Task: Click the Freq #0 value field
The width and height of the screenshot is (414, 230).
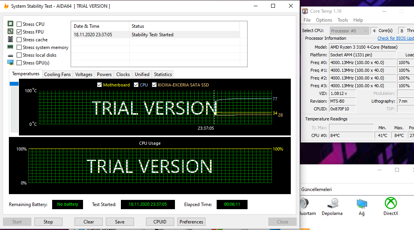Action: click(x=363, y=63)
